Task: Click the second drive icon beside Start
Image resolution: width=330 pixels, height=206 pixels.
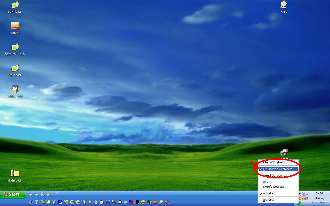Action: pyautogui.click(x=37, y=195)
